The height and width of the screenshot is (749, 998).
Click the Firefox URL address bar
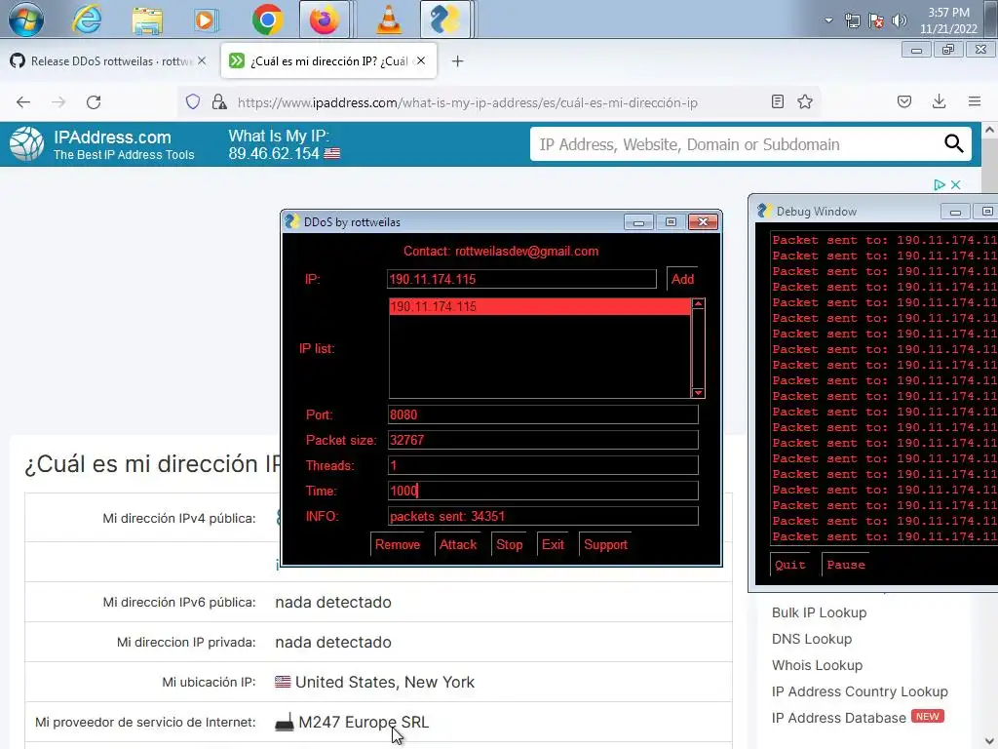[x=500, y=102]
